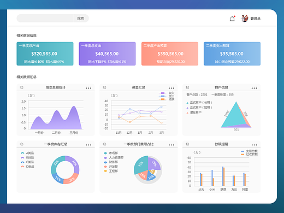Click the 一季度新增：555 text
The image size is (284, 213).
click(222, 94)
